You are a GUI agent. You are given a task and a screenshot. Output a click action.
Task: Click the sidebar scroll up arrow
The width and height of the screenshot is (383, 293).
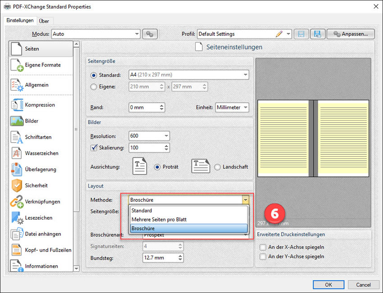(77, 44)
